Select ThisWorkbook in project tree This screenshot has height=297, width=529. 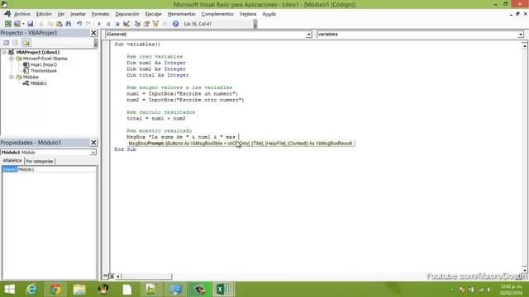click(x=44, y=71)
